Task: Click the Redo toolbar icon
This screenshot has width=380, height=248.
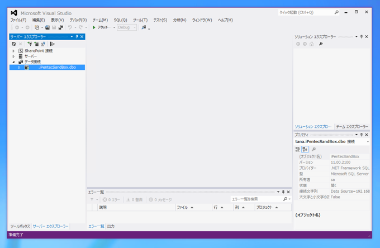Action: click(80, 27)
